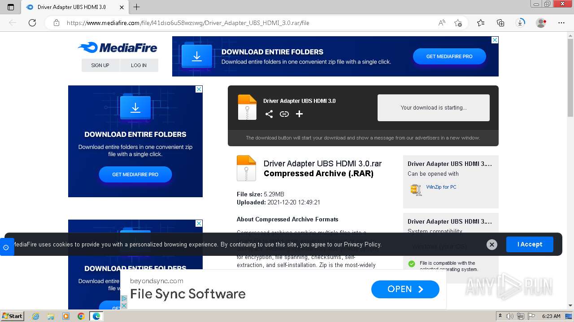Share the file with share icon
Screen dimensions: 574x322
point(269,114)
